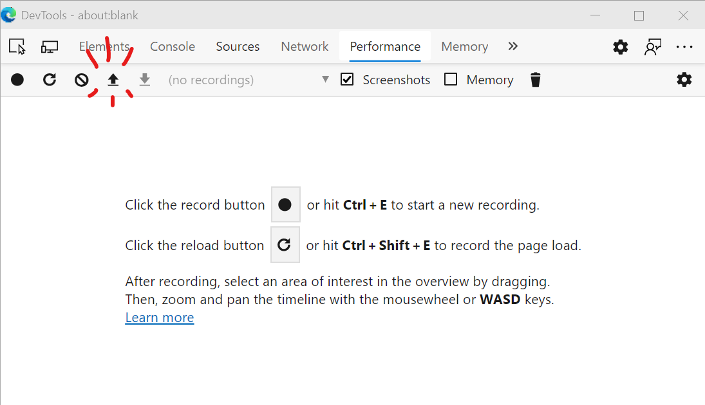Enable the Memory checkbox
Image resolution: width=705 pixels, height=405 pixels.
click(451, 80)
